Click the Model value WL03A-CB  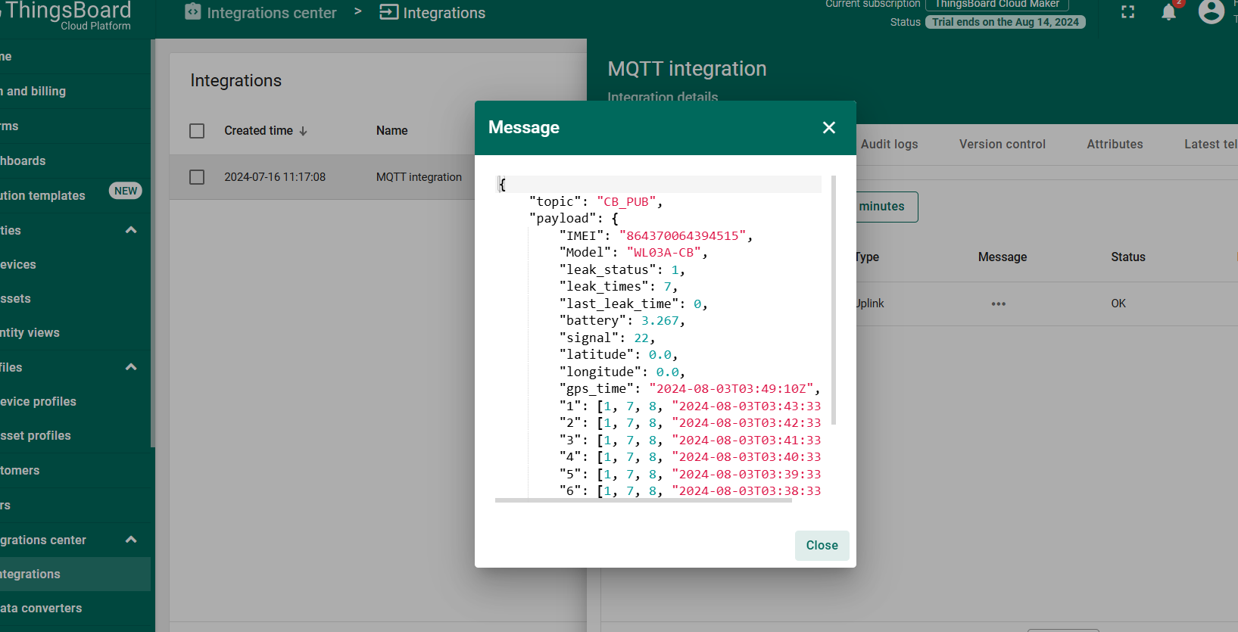click(663, 253)
